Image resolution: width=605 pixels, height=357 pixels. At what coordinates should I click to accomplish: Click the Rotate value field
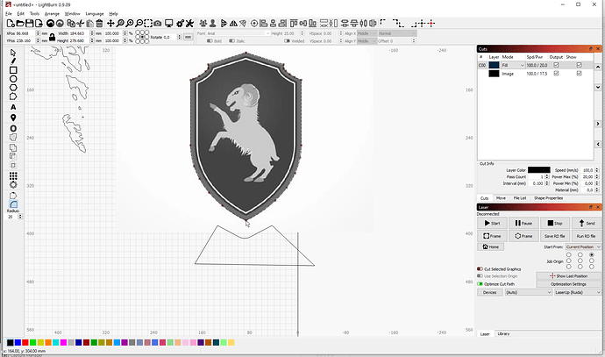(x=170, y=37)
